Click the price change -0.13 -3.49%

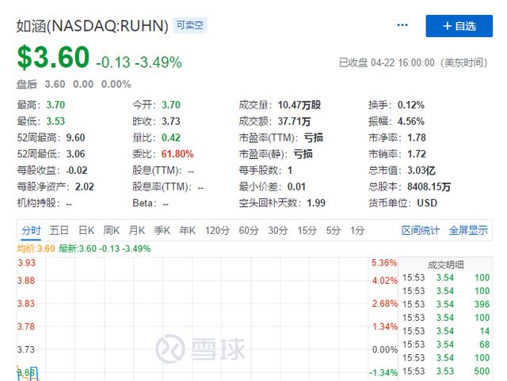click(x=139, y=62)
